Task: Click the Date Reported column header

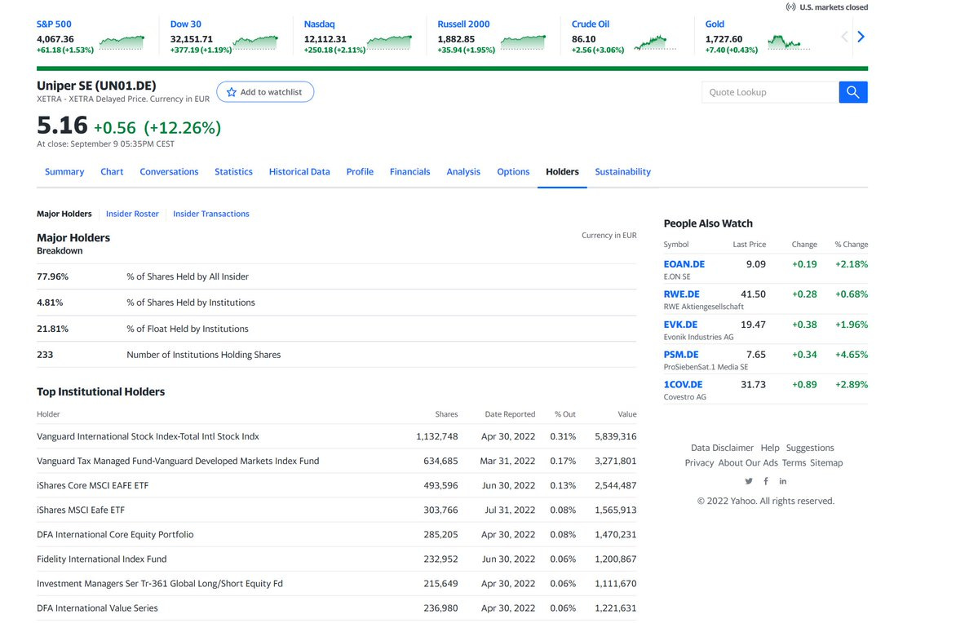Action: click(510, 414)
